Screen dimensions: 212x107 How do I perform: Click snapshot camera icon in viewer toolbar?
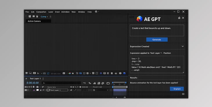64,73
